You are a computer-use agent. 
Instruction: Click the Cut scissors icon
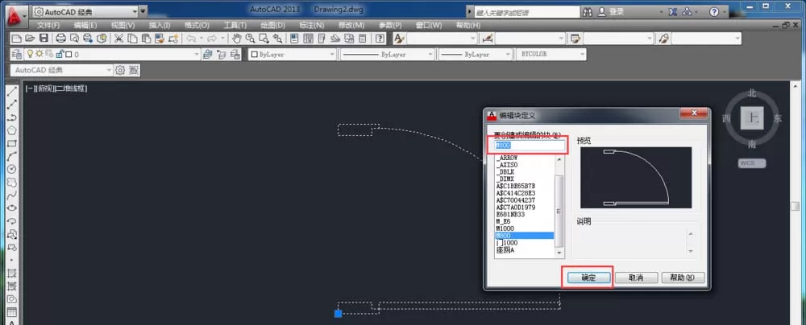click(x=118, y=38)
